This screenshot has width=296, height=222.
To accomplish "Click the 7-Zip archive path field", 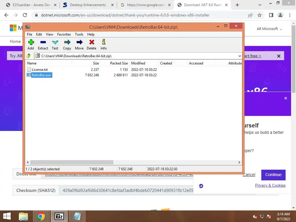I will [x=136, y=56].
